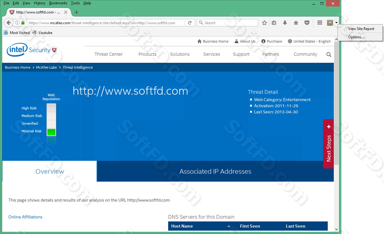
Task: Open Online Affiliations link
Action: click(x=25, y=217)
